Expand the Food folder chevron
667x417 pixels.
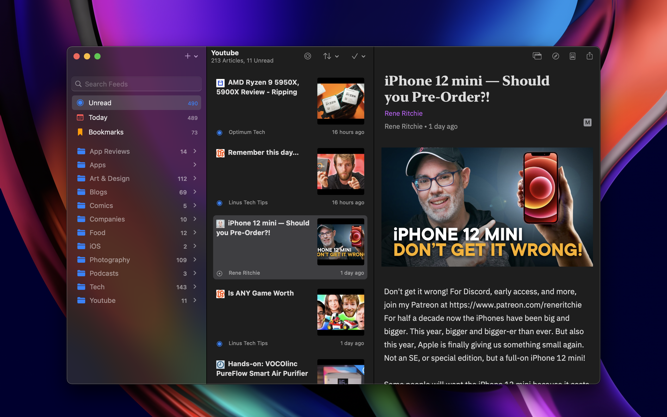pos(195,232)
